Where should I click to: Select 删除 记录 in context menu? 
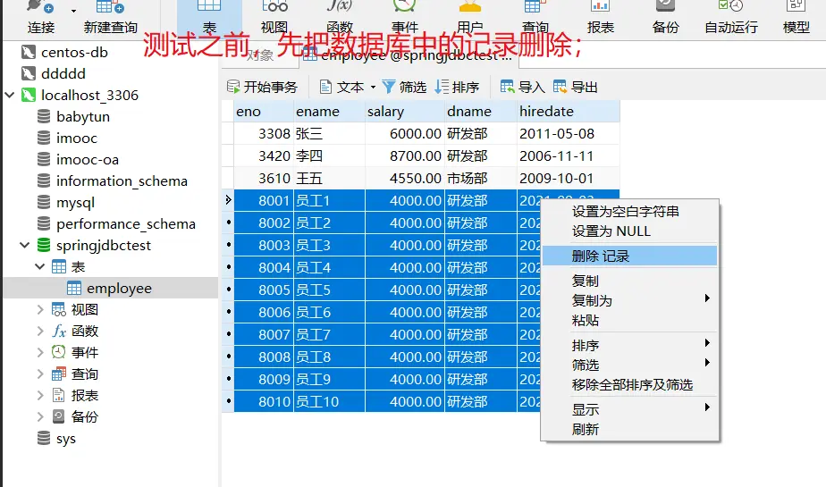click(601, 256)
